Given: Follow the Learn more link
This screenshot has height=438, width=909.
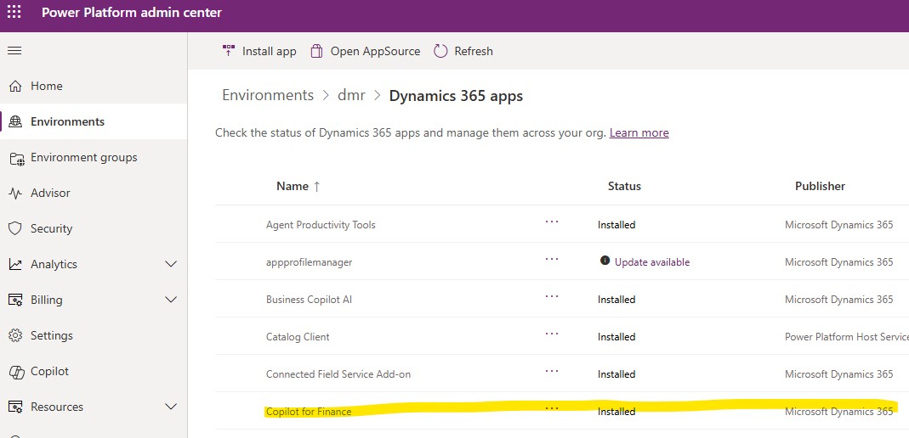Looking at the screenshot, I should pyautogui.click(x=639, y=133).
